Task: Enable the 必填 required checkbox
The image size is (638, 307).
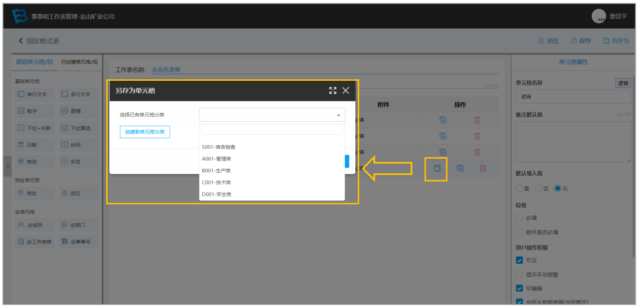Action: 520,218
